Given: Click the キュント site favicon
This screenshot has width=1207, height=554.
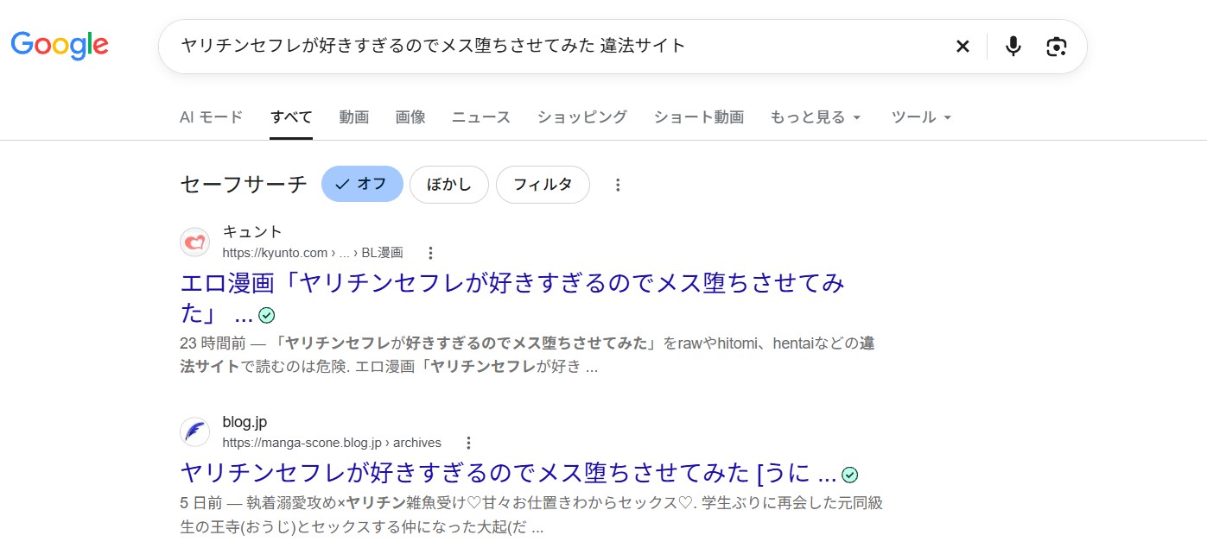Looking at the screenshot, I should tap(195, 242).
